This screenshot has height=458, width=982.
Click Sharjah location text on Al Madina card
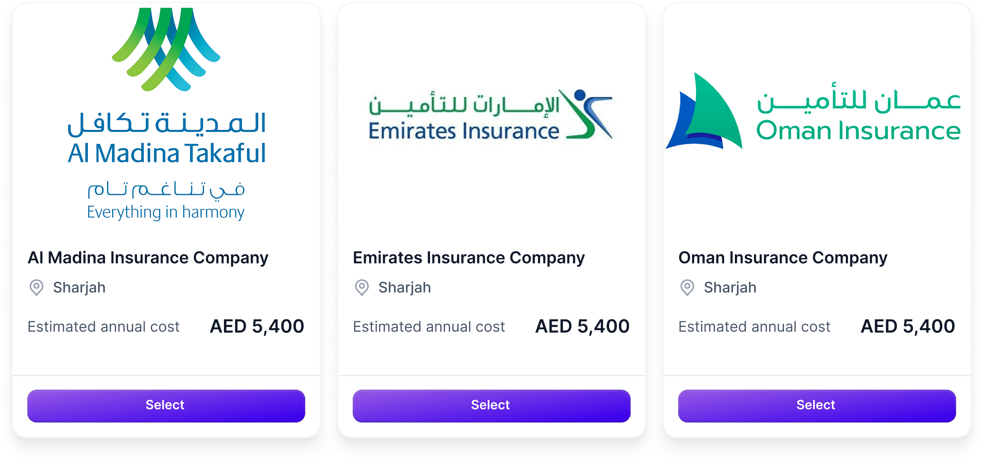(79, 287)
